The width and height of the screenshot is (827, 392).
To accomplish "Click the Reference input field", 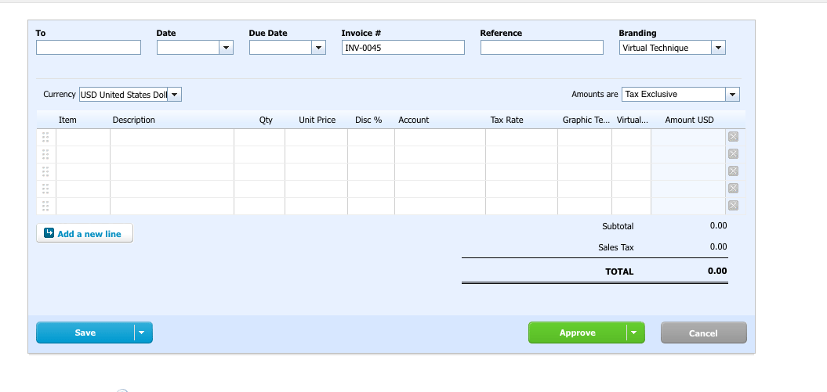I will coord(542,48).
